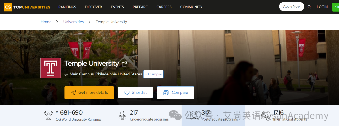Viewport: 339px width, 129px height.
Task: Open the Events menu
Action: click(117, 7)
